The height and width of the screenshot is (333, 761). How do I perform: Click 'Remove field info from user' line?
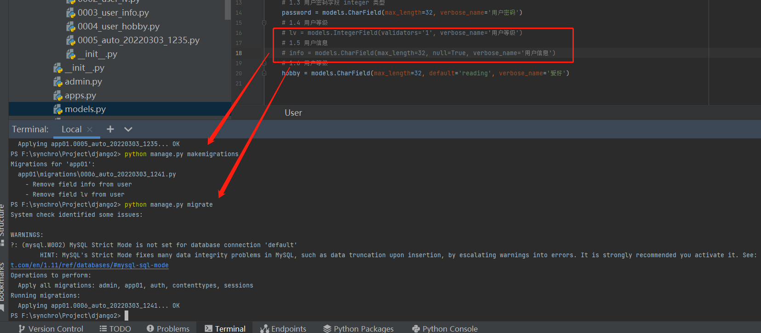click(x=79, y=185)
